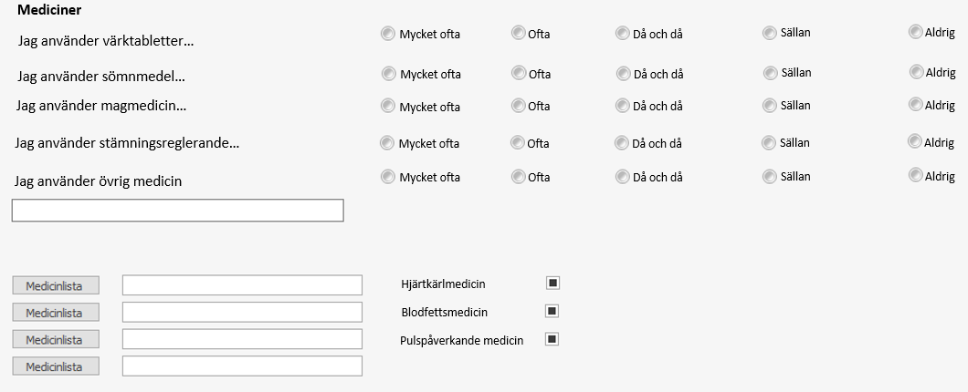Toggle the Hjärtkärlmedicin checkbox
This screenshot has width=968, height=392.
point(553,283)
